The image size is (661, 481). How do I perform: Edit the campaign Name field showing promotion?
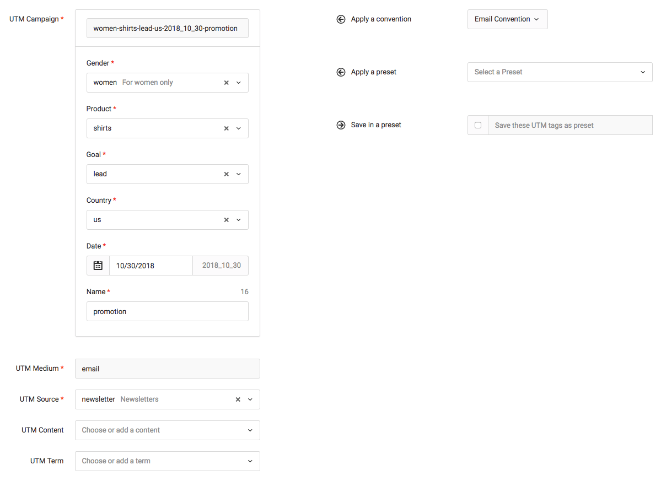point(167,311)
